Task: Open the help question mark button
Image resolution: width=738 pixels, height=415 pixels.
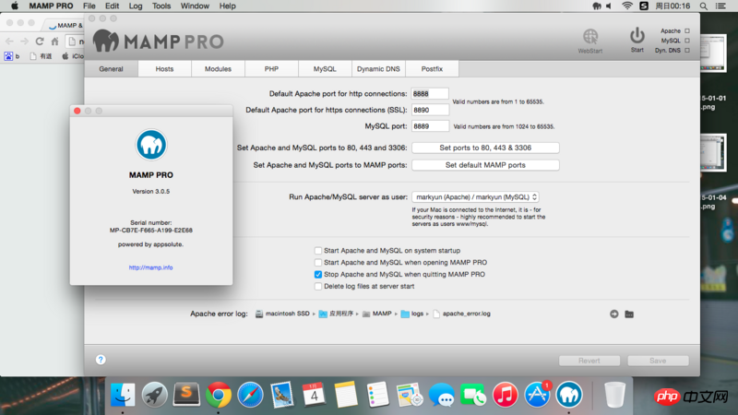Action: point(101,360)
